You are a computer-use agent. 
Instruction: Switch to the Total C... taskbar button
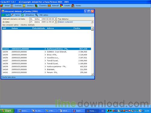pos(78,111)
